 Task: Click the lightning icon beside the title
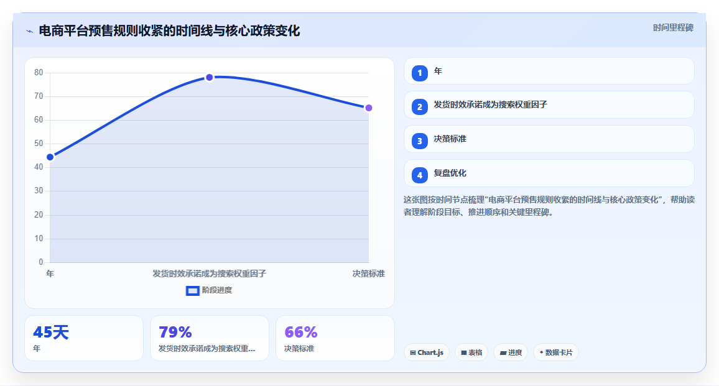pyautogui.click(x=30, y=31)
